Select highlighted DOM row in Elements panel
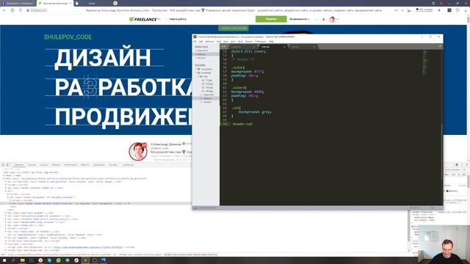This screenshot has height=264, width=470. coord(95,204)
